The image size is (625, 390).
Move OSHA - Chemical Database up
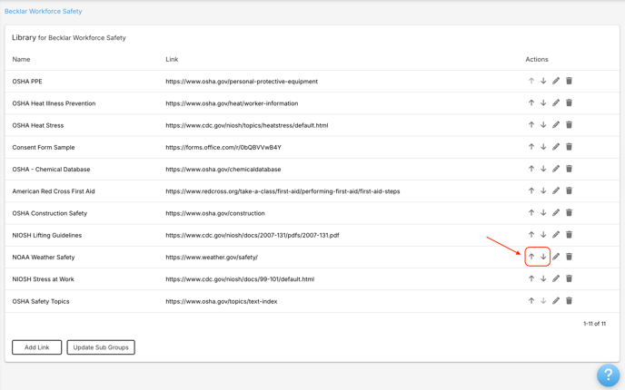point(531,169)
